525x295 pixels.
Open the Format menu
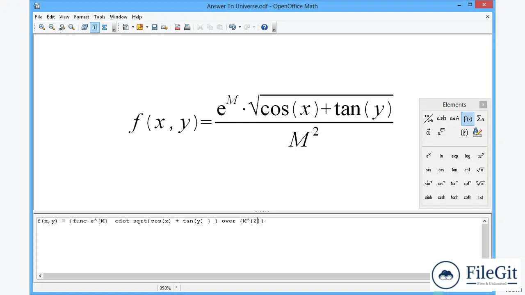coord(82,17)
